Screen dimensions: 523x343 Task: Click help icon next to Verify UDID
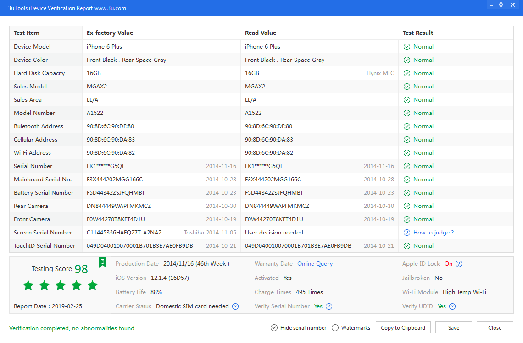[x=452, y=306]
